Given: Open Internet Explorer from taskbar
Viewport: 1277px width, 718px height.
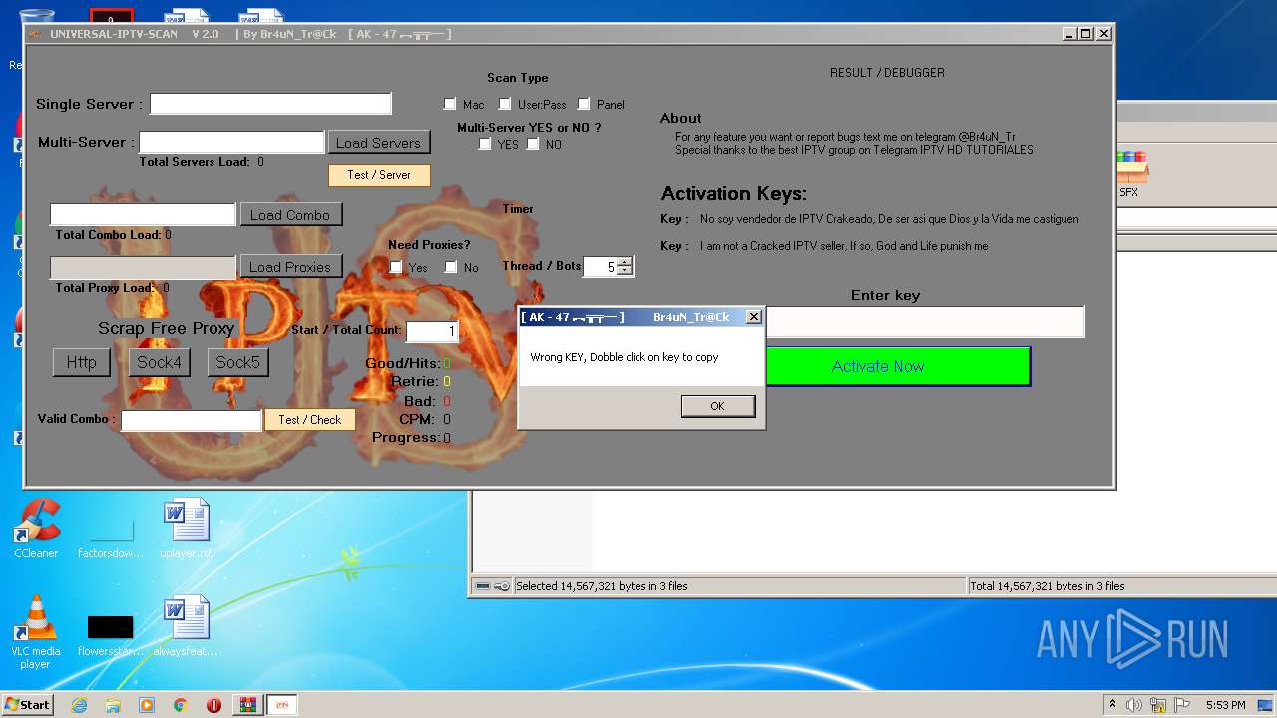Looking at the screenshot, I should click(80, 705).
